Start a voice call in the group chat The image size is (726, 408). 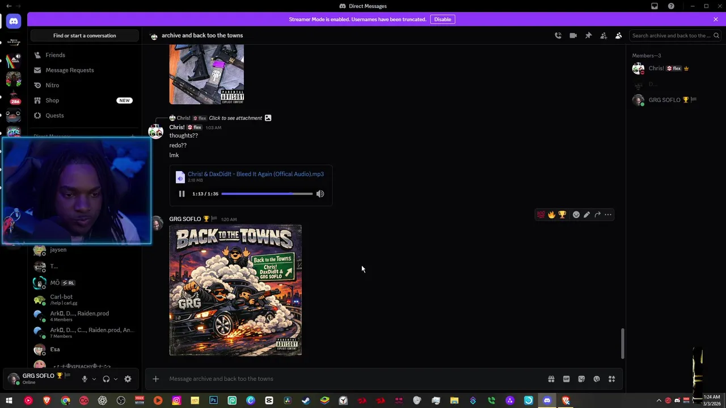[x=558, y=36]
